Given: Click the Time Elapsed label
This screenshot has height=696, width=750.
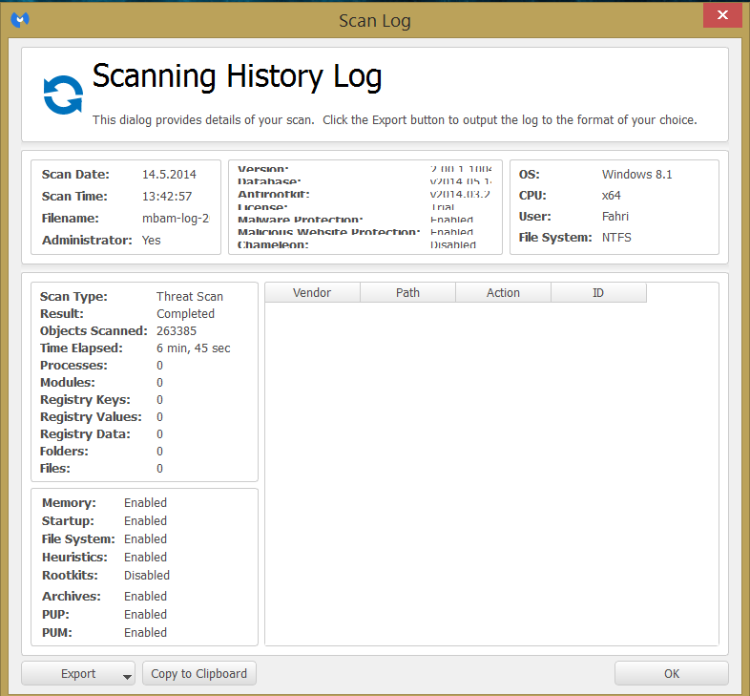Looking at the screenshot, I should (x=81, y=348).
